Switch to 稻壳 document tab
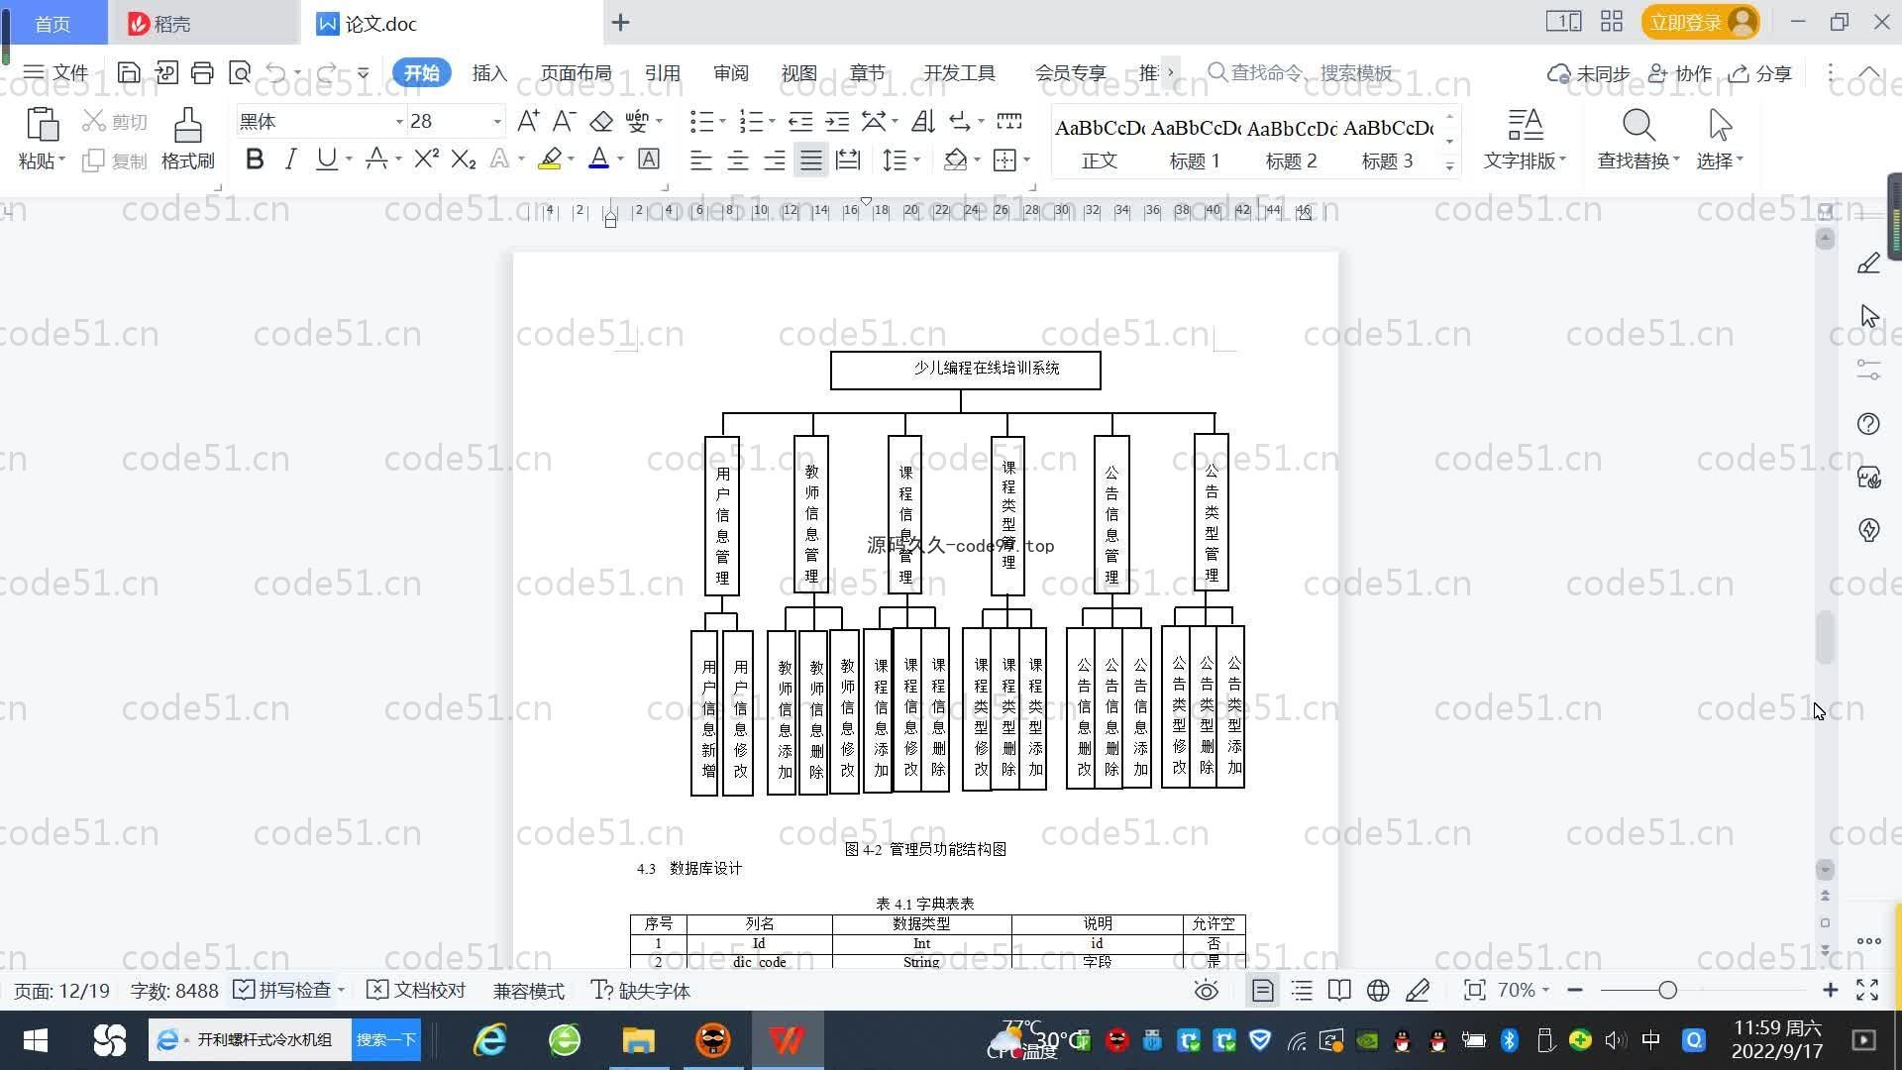Image resolution: width=1902 pixels, height=1070 pixels. [x=203, y=23]
